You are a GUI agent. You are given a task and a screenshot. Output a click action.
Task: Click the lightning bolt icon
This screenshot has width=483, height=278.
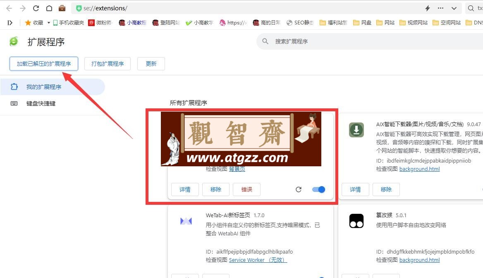[x=428, y=8]
